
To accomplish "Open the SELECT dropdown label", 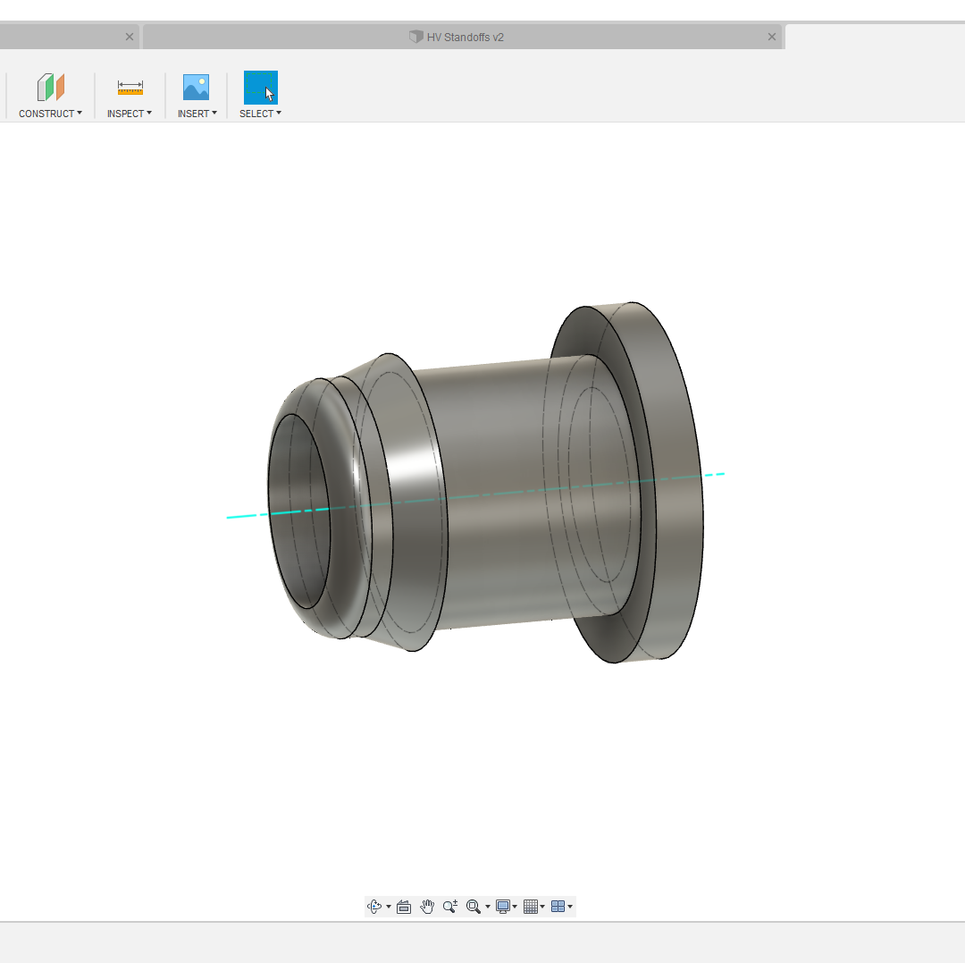I will pos(260,114).
